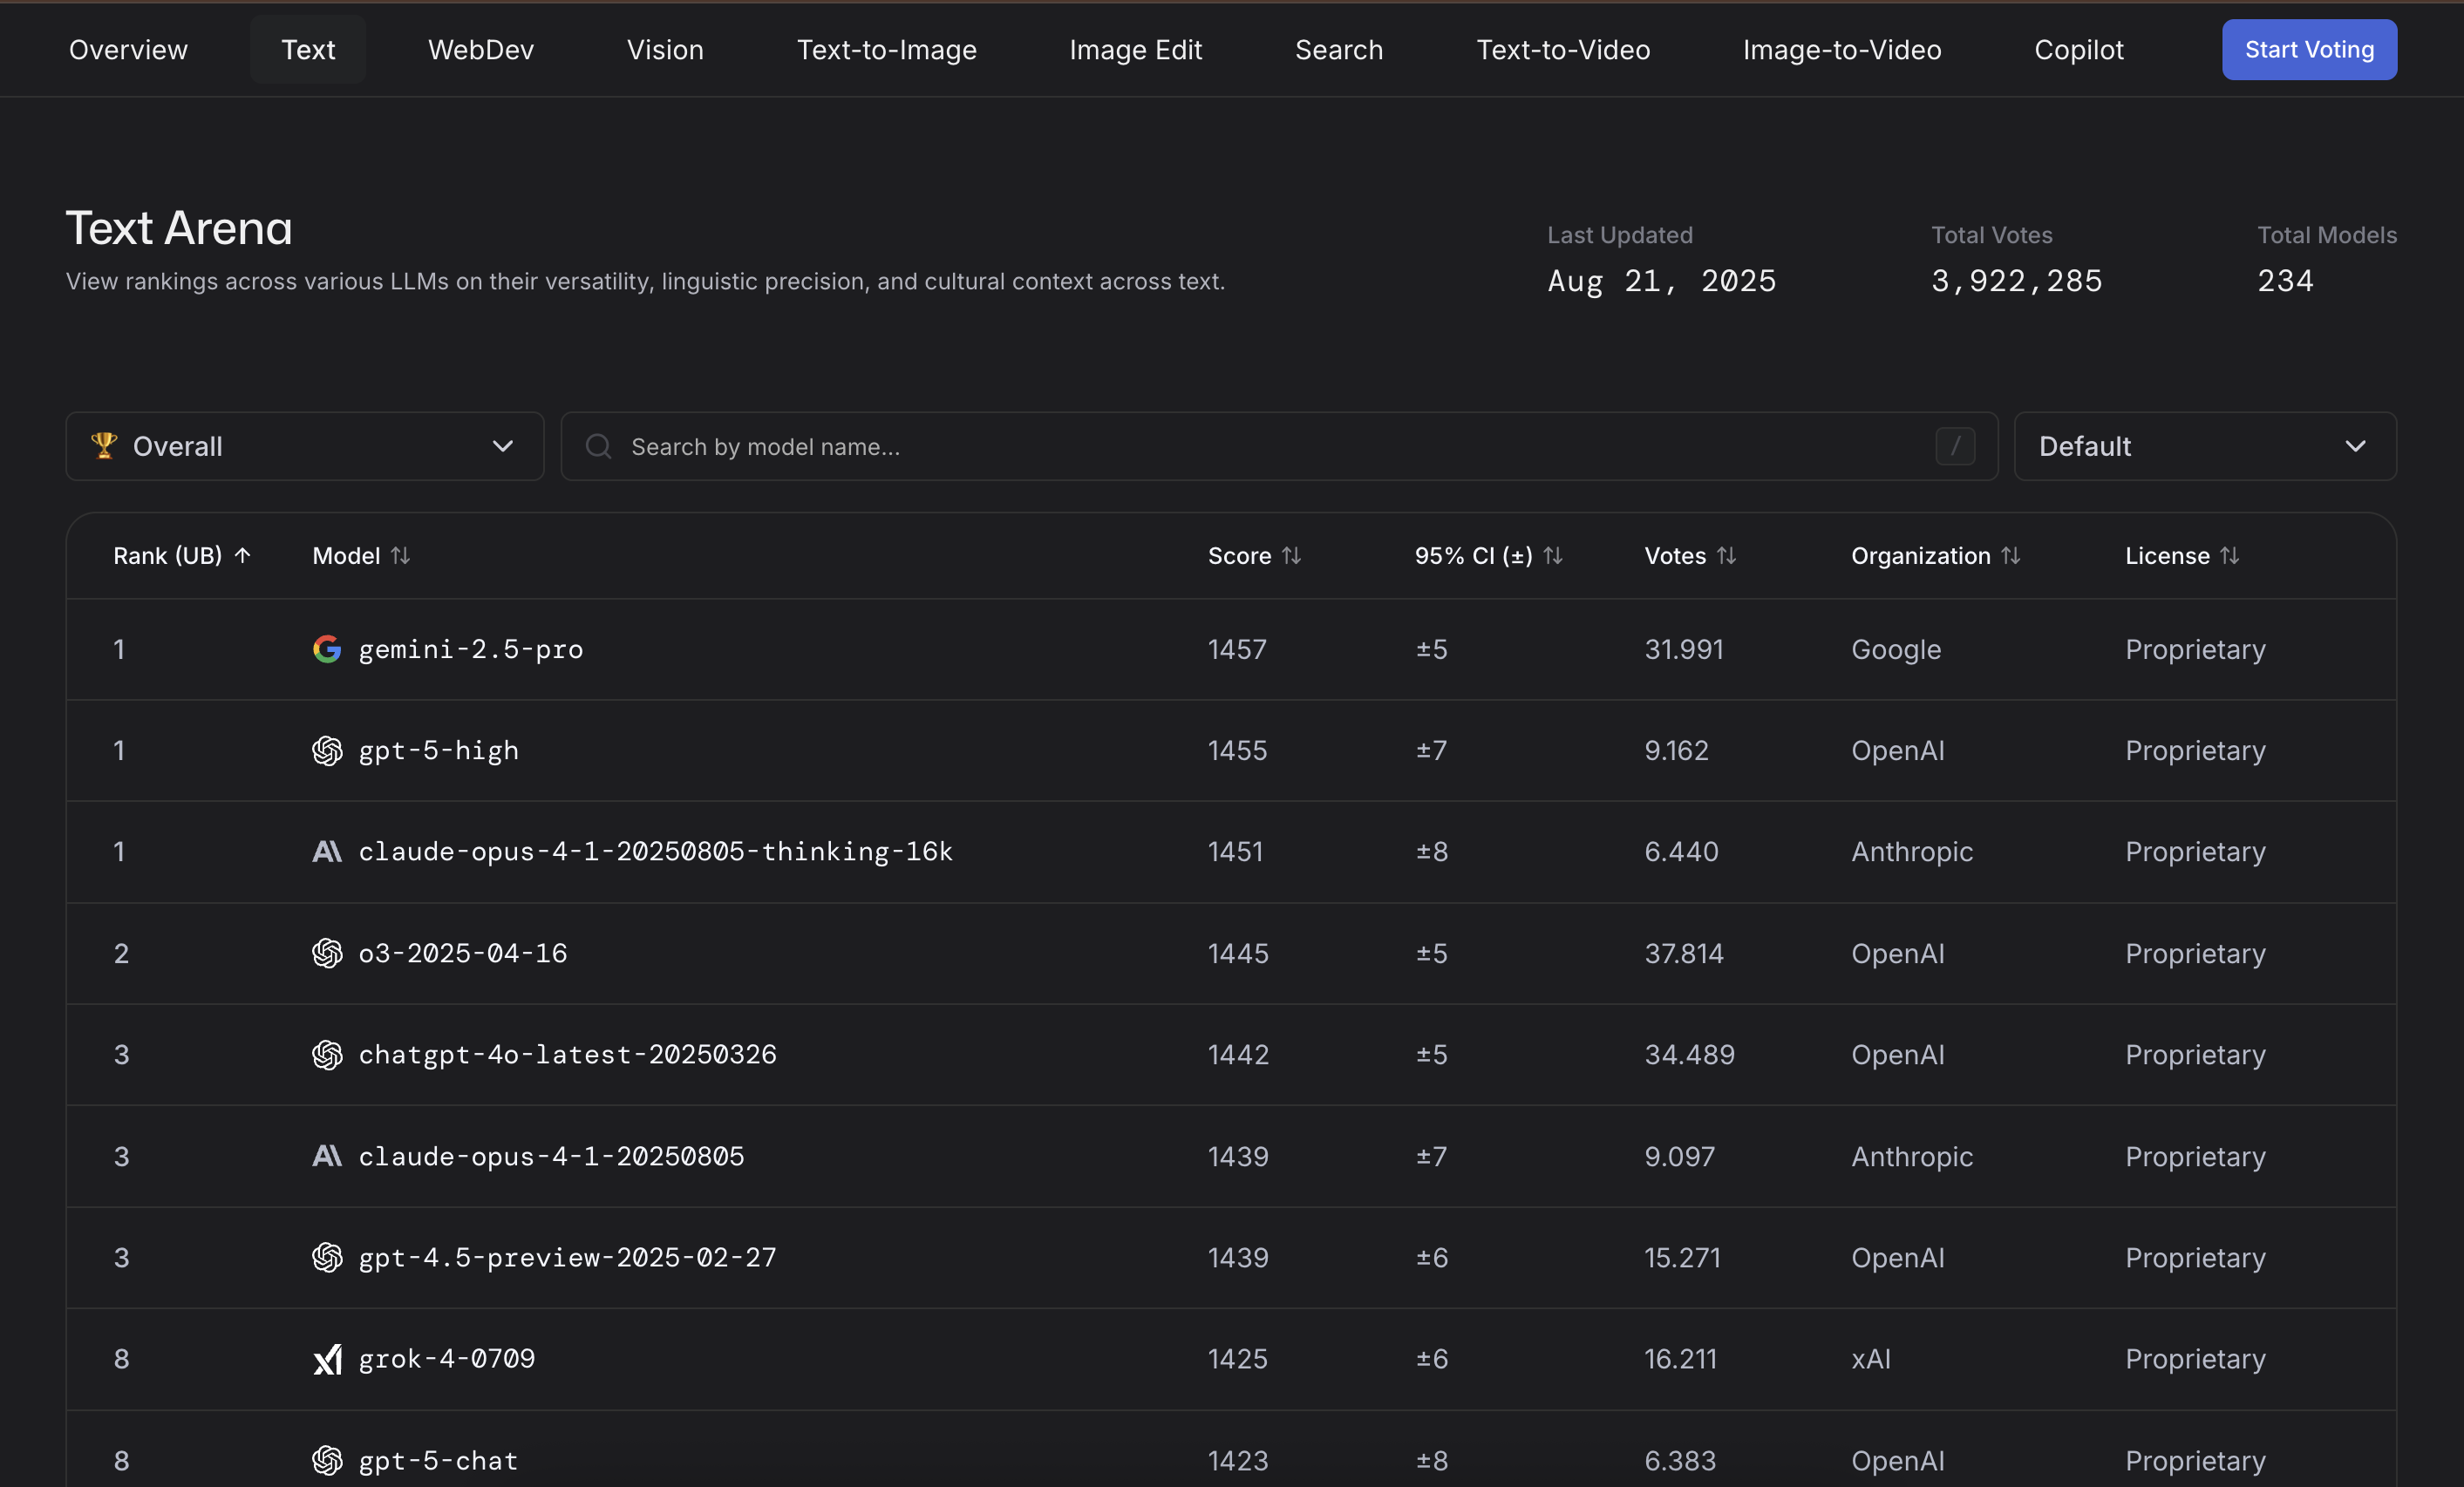Toggle sorting on the Organization column
This screenshot has height=1487, width=2464.
pyautogui.click(x=2010, y=555)
